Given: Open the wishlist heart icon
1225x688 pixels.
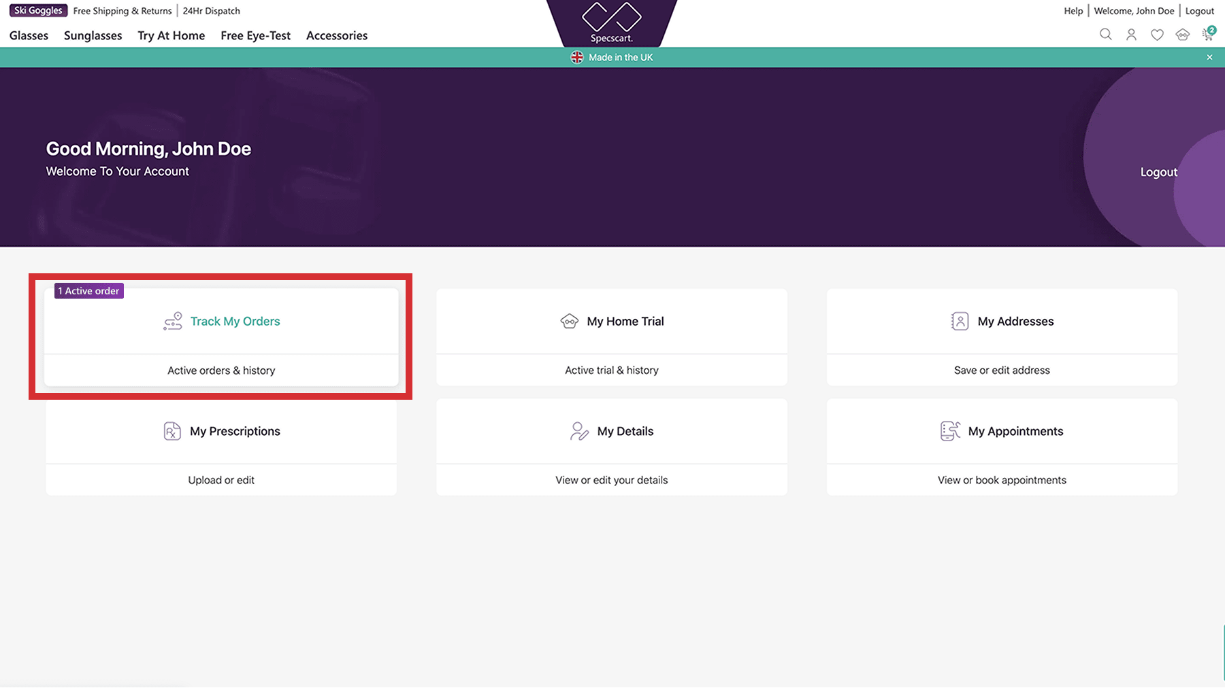Looking at the screenshot, I should click(x=1157, y=34).
